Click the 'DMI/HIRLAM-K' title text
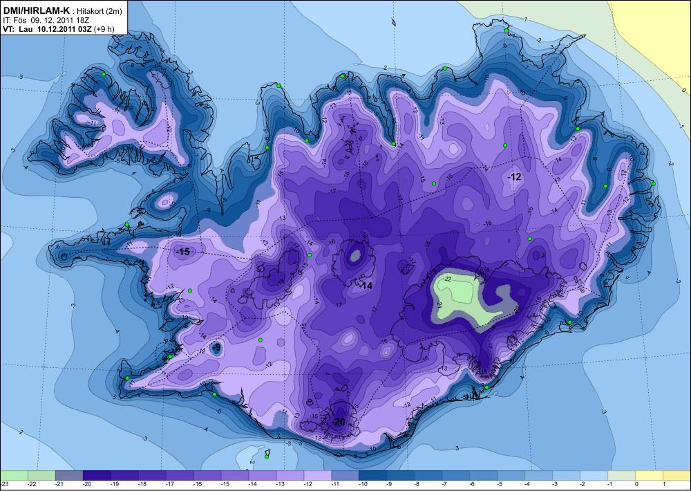 tap(36, 11)
